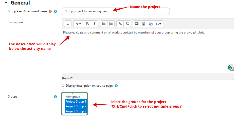The image size is (238, 125).
Task: Click the unlink icon in the toolbar
Action: (x=127, y=24)
